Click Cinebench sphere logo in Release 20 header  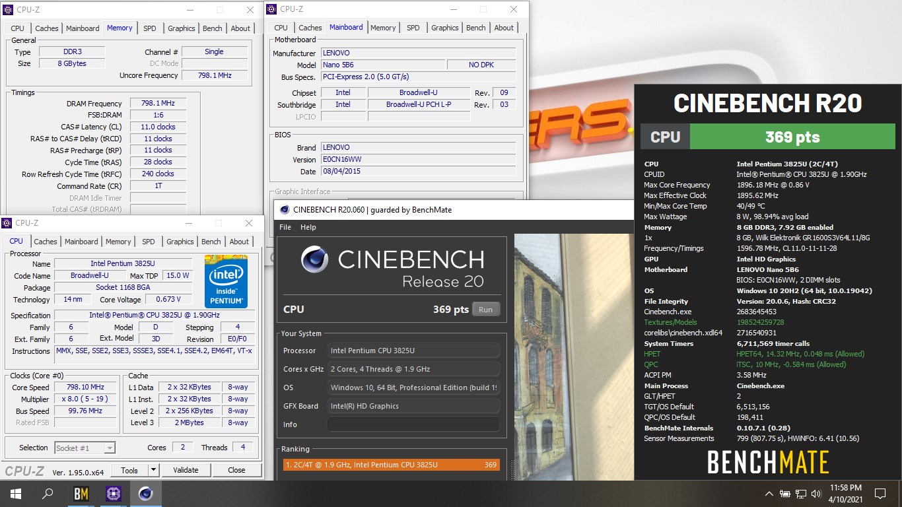[x=314, y=259]
